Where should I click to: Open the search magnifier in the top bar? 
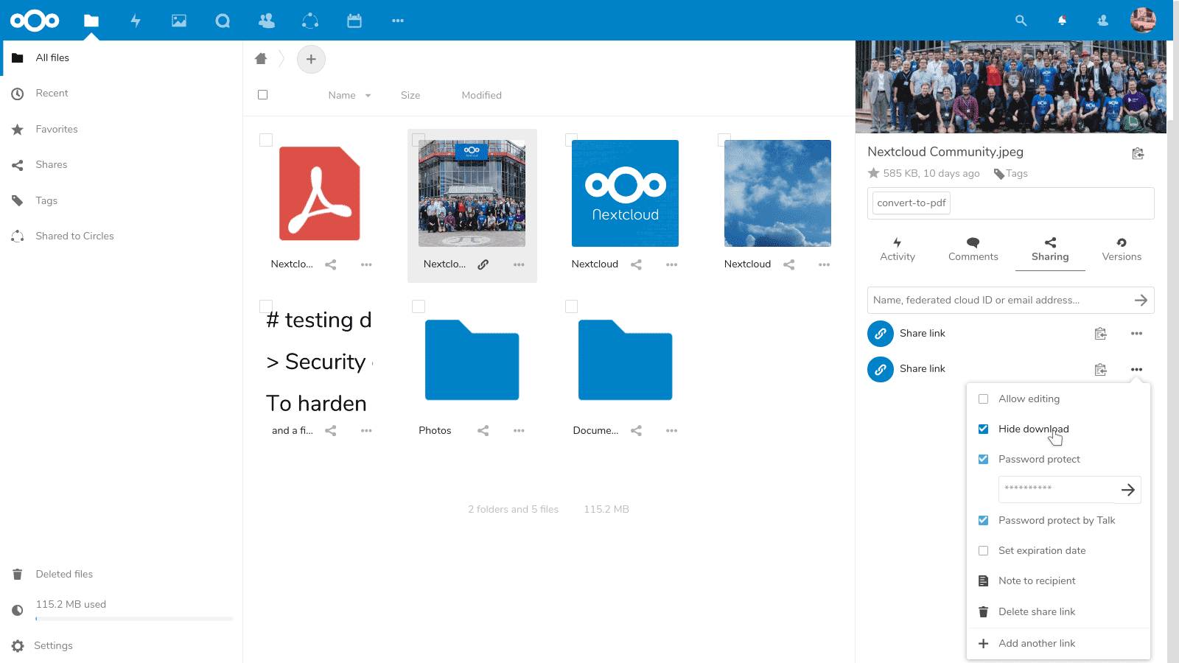[1021, 21]
